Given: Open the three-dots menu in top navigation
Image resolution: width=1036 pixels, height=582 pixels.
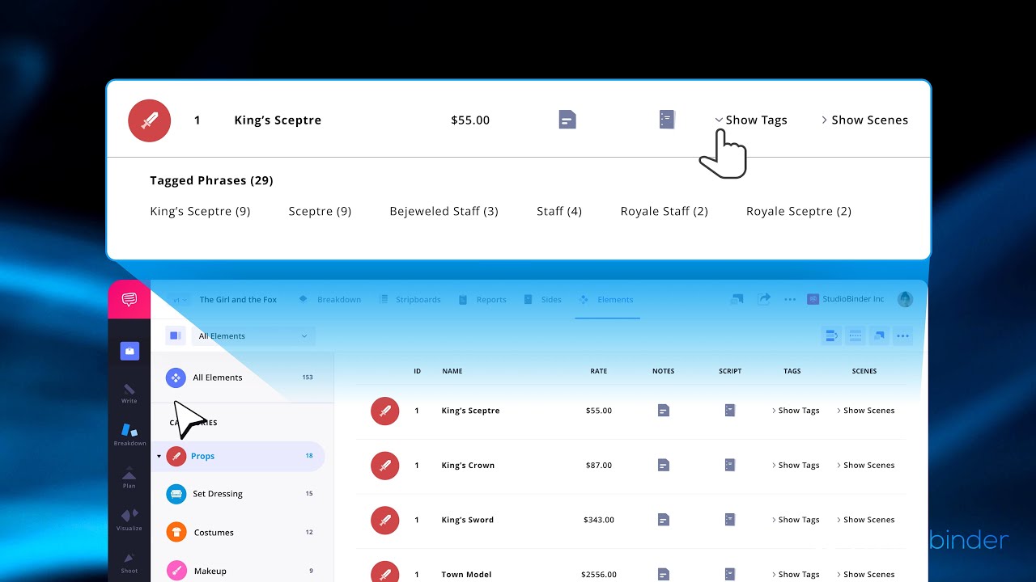Looking at the screenshot, I should (790, 299).
